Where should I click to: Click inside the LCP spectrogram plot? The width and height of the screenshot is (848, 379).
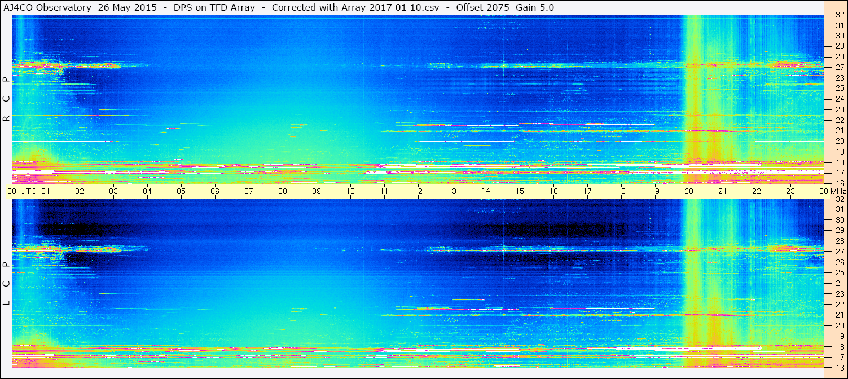pos(418,283)
